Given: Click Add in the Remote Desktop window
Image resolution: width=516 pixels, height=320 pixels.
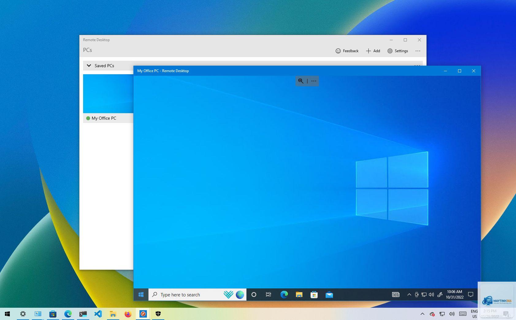Looking at the screenshot, I should (373, 51).
